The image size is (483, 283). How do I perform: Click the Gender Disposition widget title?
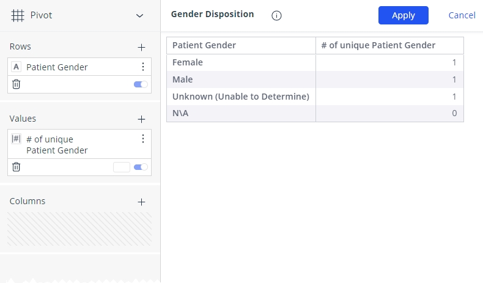[x=213, y=14]
